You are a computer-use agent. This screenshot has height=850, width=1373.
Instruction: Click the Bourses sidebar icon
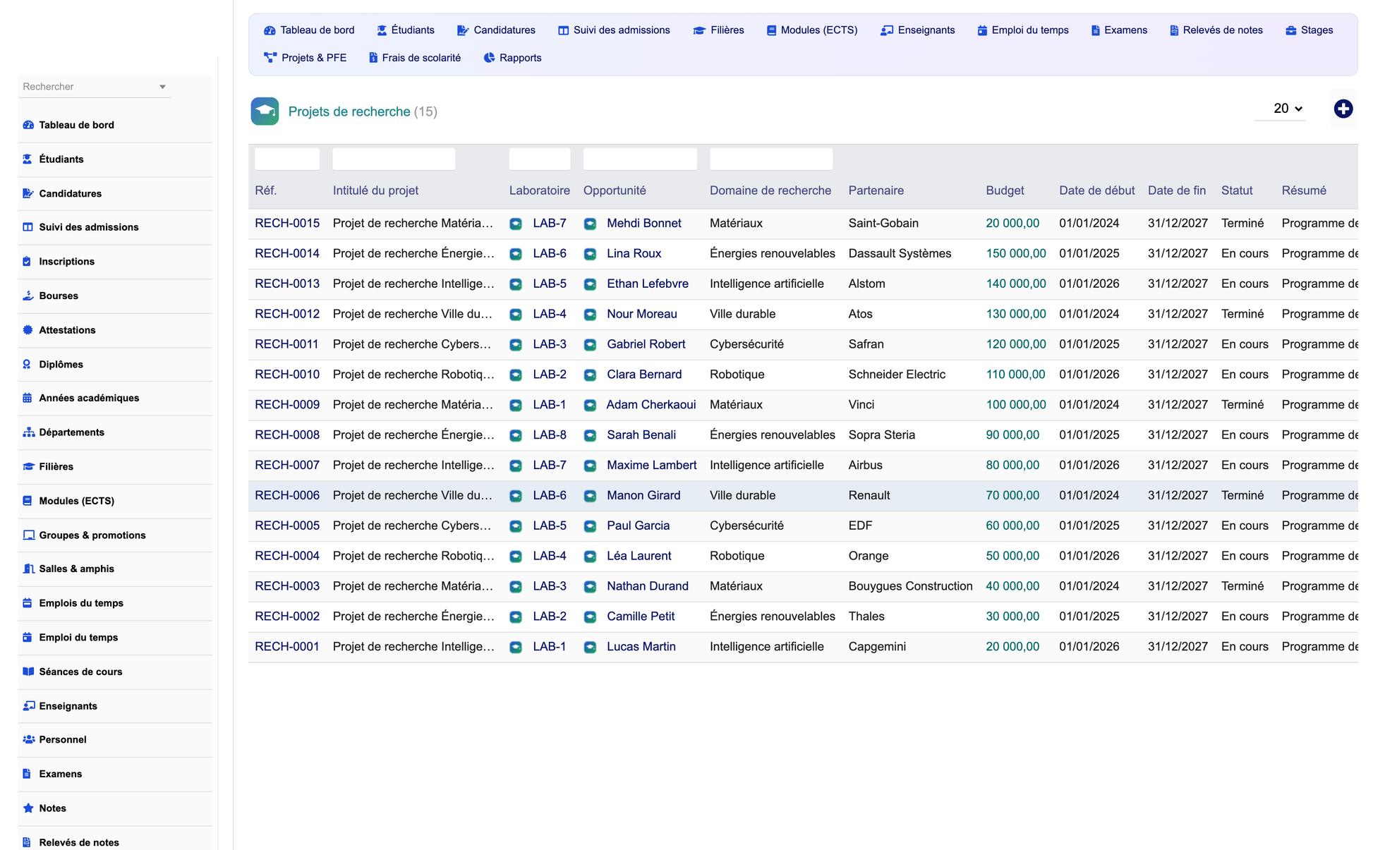(x=28, y=296)
